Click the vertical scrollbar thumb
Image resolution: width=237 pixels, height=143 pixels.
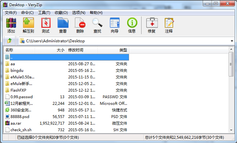231,64
